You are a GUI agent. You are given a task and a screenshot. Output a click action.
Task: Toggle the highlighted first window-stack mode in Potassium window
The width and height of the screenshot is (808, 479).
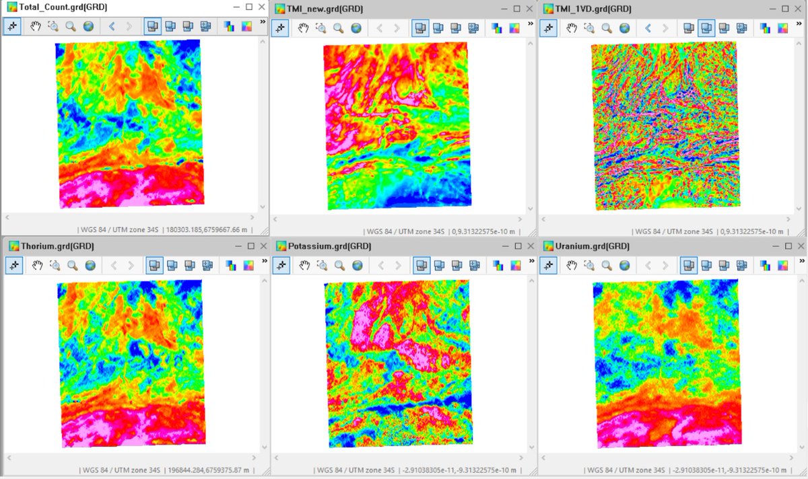(421, 265)
